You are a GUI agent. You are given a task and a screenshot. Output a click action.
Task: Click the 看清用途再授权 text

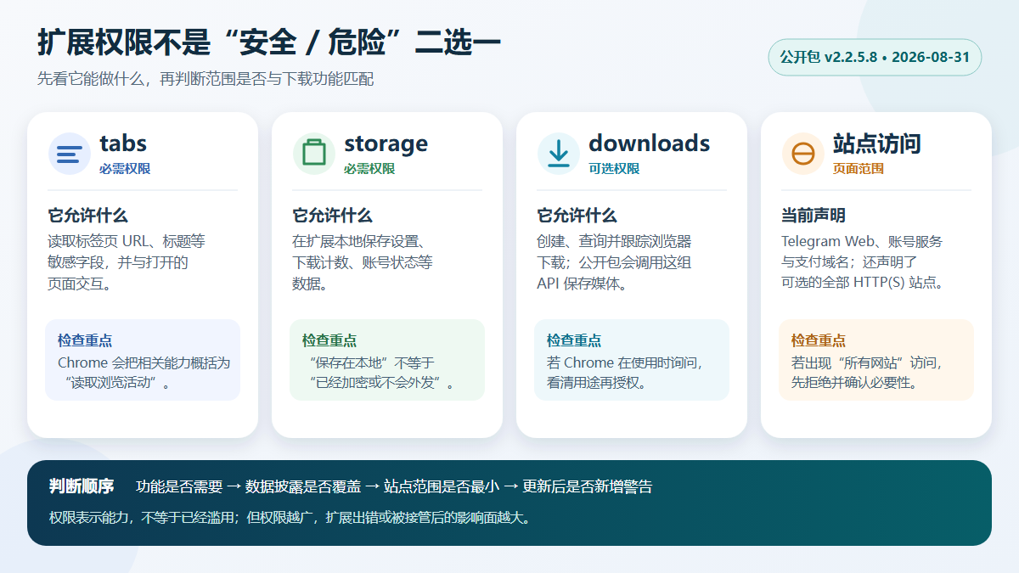598,383
